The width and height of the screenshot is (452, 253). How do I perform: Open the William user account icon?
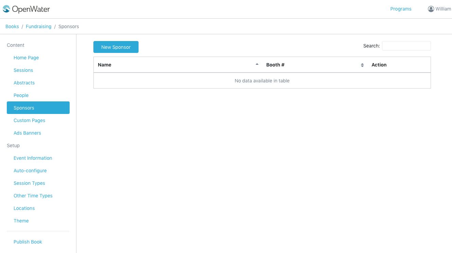[x=431, y=9]
